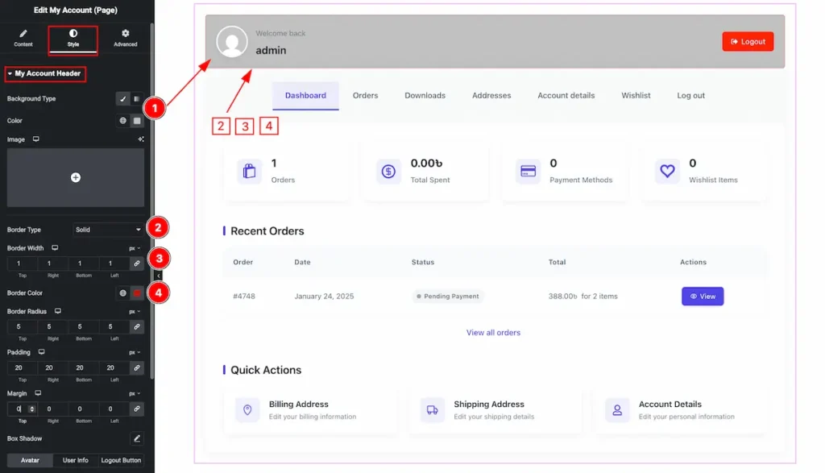Select the gradient background type icon
The width and height of the screenshot is (825, 473).
(136, 99)
